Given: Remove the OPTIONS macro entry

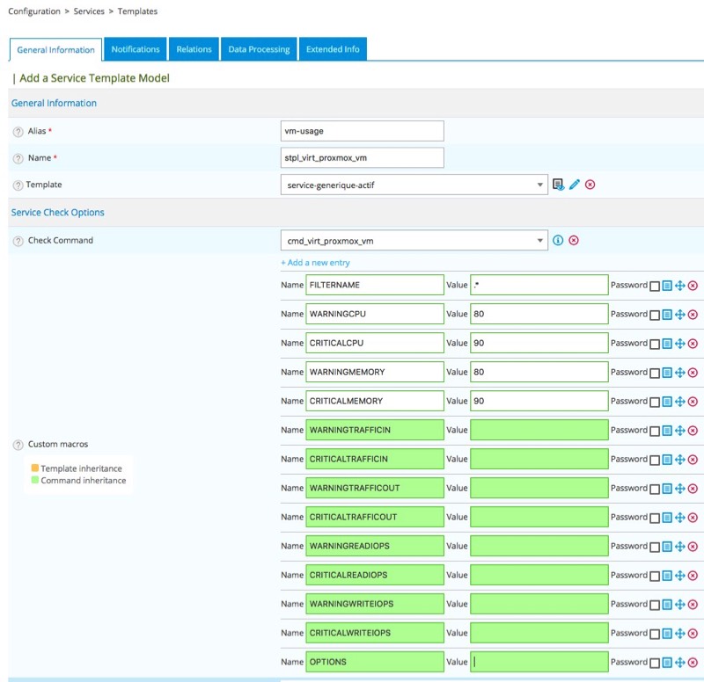Looking at the screenshot, I should (693, 663).
